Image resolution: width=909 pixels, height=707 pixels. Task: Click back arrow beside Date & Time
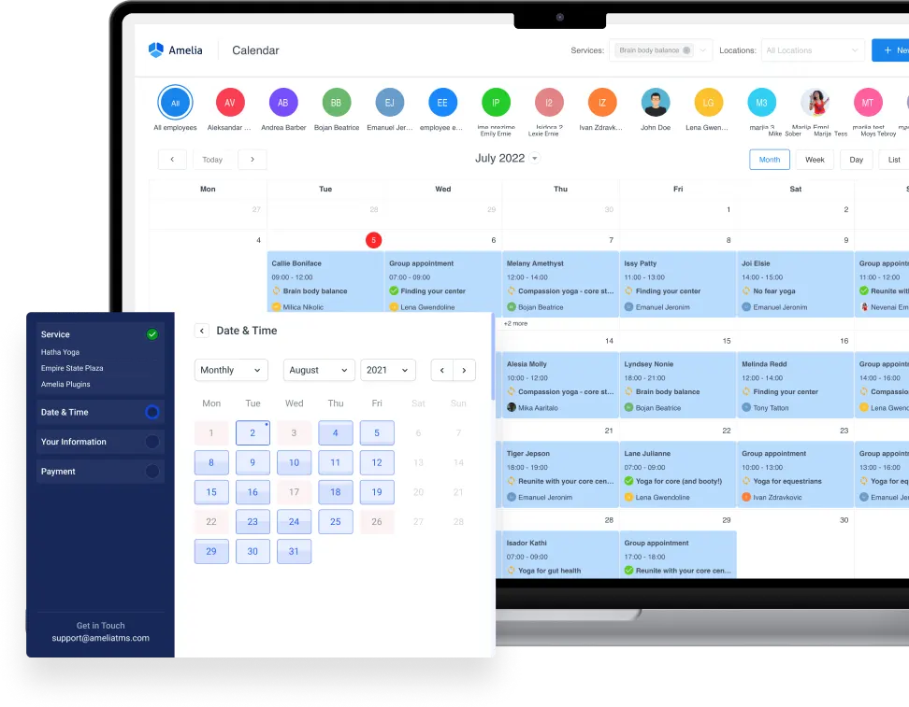click(202, 331)
